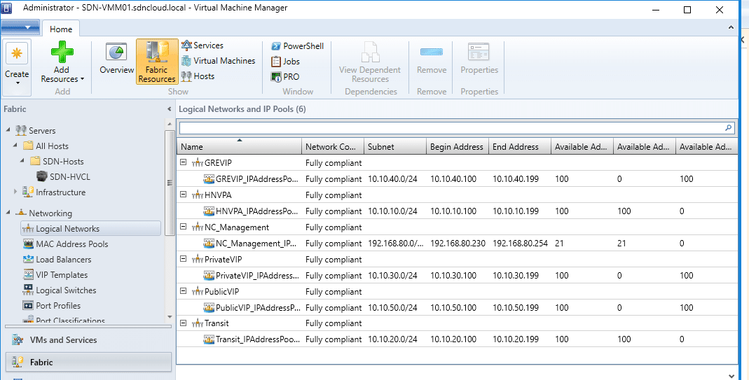Collapse the PrivateVIP network row

click(182, 259)
